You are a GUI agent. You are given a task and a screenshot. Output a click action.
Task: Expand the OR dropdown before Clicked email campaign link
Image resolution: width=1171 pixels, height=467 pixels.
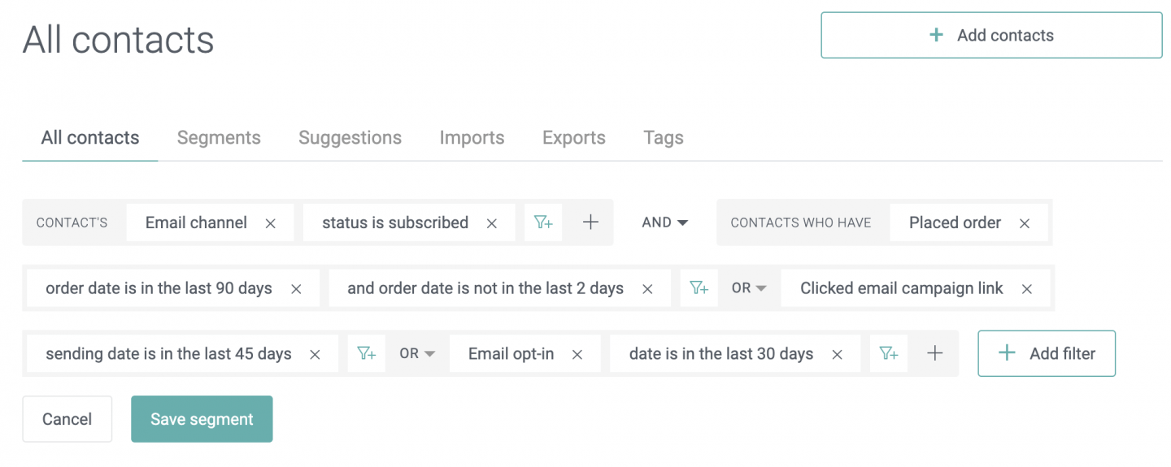(x=749, y=288)
